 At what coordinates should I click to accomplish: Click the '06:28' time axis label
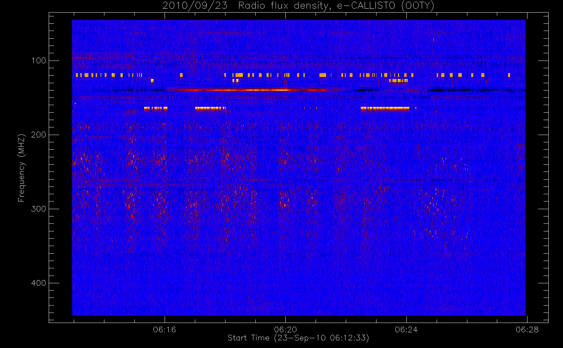[527, 330]
